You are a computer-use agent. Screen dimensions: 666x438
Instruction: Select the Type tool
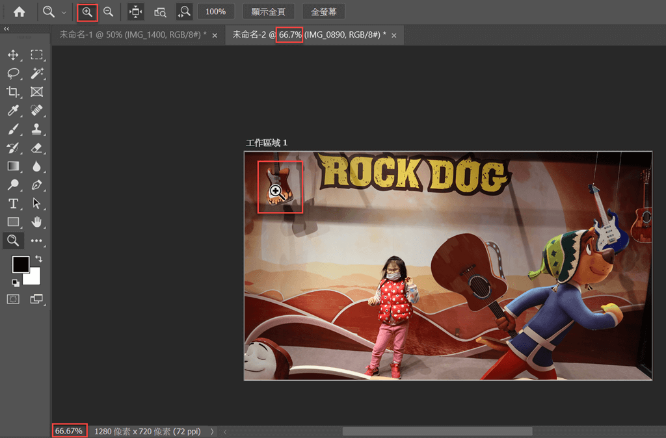pyautogui.click(x=13, y=203)
